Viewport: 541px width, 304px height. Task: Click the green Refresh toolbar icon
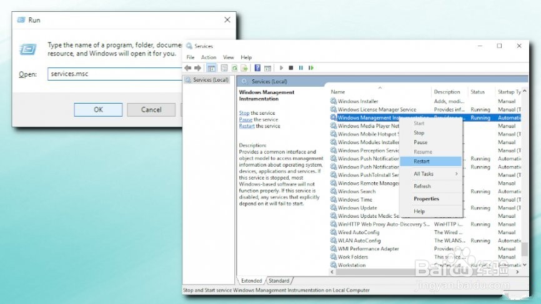[x=235, y=68]
